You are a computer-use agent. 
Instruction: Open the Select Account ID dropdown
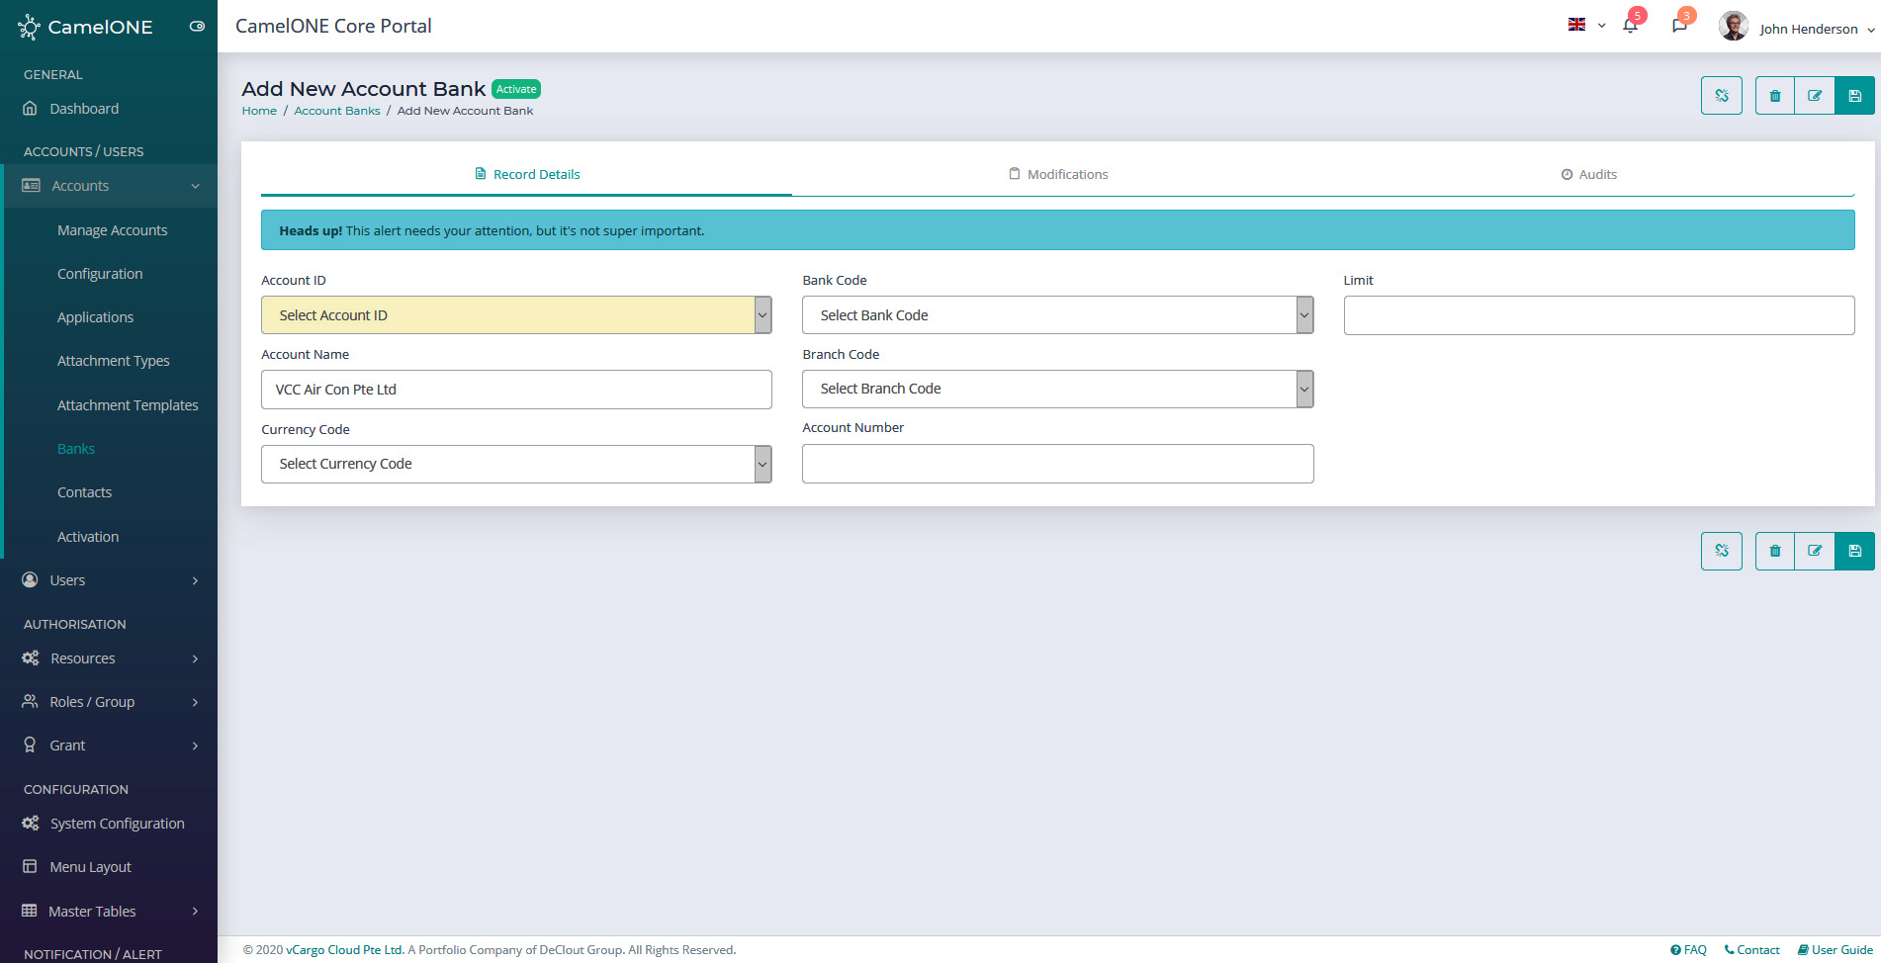pos(515,315)
